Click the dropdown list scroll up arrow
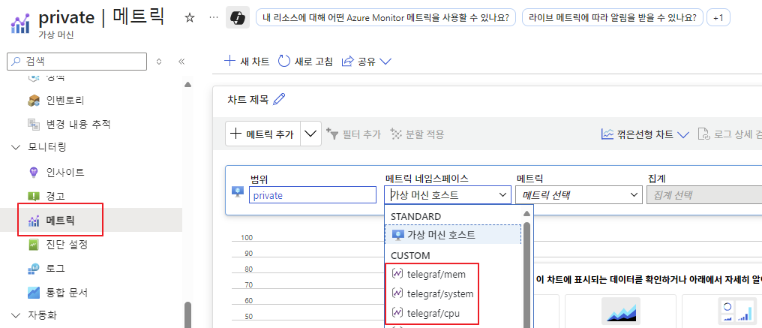Viewport: 762px width, 328px height. 526,213
